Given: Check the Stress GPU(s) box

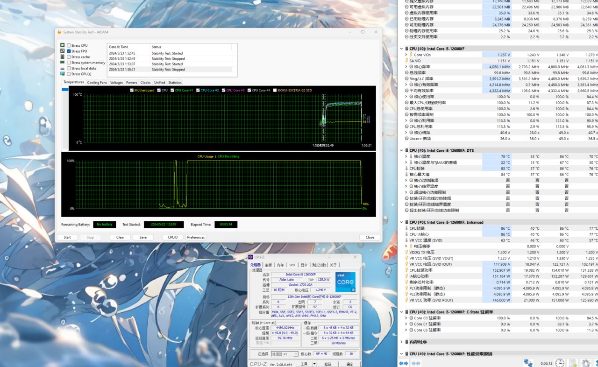Looking at the screenshot, I should pos(69,74).
